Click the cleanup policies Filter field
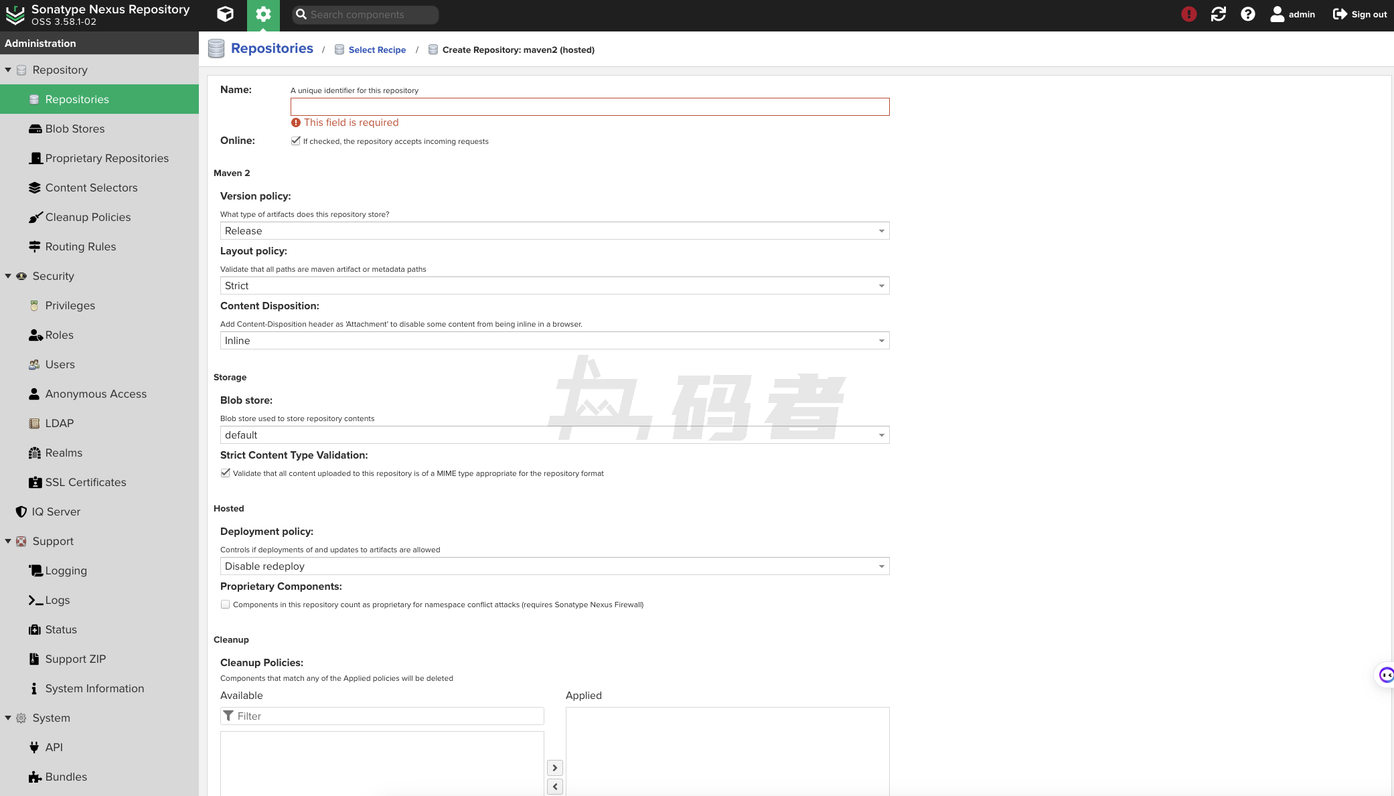This screenshot has height=796, width=1394. [x=388, y=716]
